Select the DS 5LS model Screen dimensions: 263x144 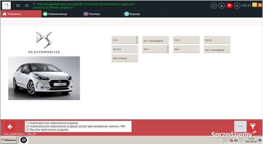tap(125, 49)
